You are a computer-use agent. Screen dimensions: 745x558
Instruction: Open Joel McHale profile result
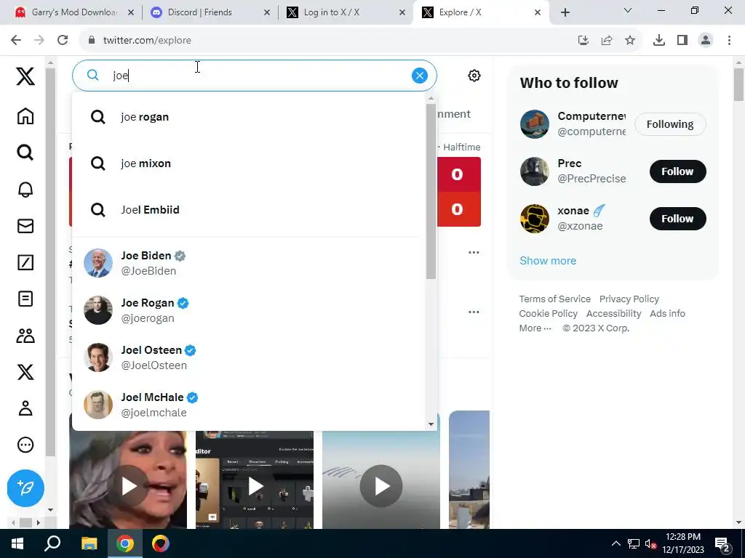point(248,404)
